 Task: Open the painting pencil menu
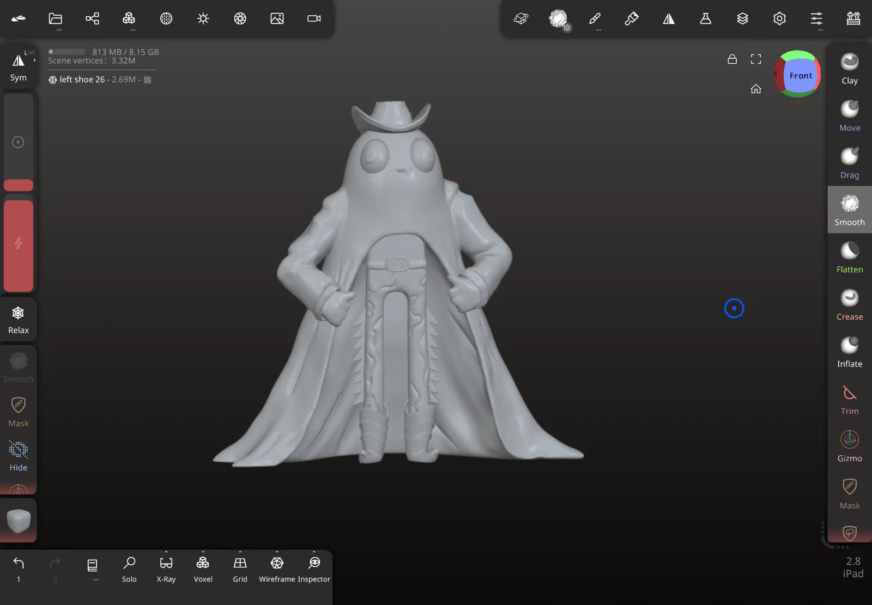(595, 19)
